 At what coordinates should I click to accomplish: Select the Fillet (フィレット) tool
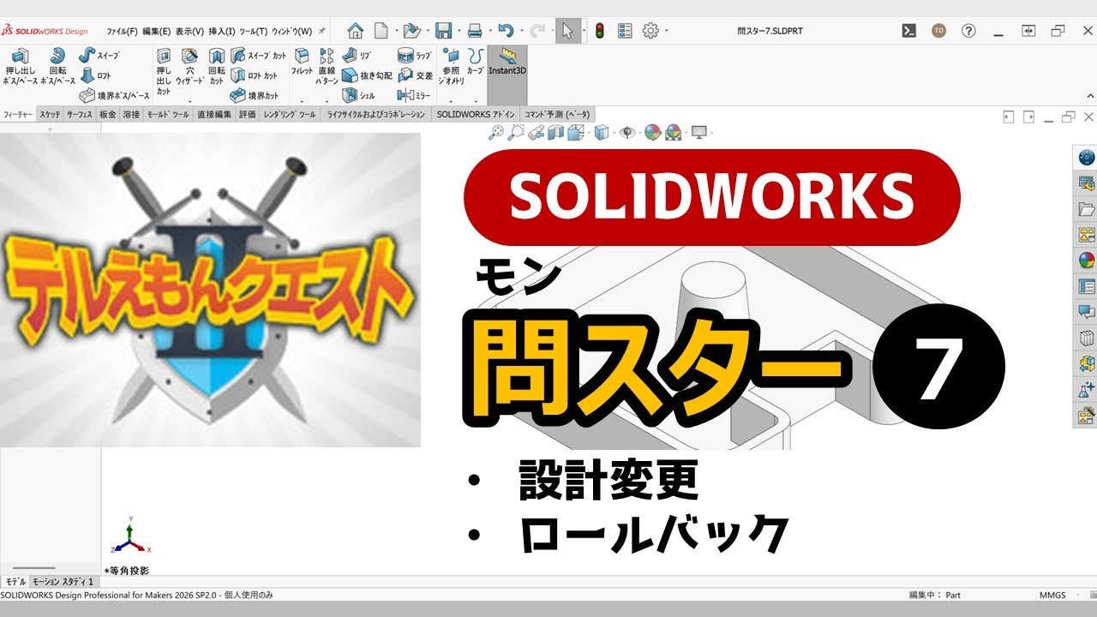[x=303, y=62]
